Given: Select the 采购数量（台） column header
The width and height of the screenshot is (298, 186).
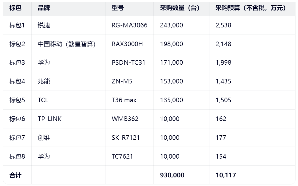Looking at the screenshot, I should click(180, 8).
